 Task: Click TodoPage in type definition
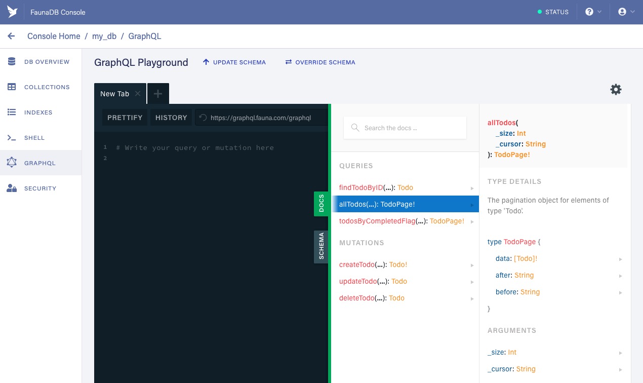(x=519, y=242)
